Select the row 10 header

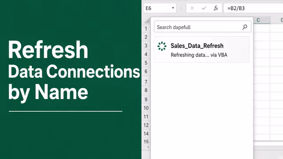coord(146,108)
